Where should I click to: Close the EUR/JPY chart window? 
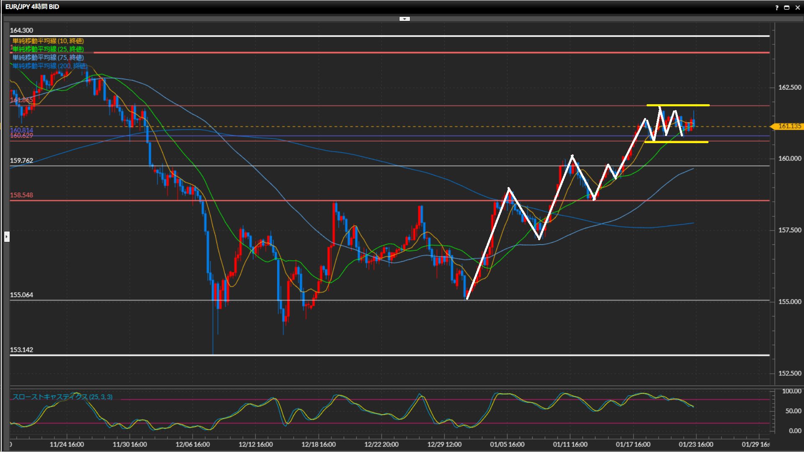(797, 8)
